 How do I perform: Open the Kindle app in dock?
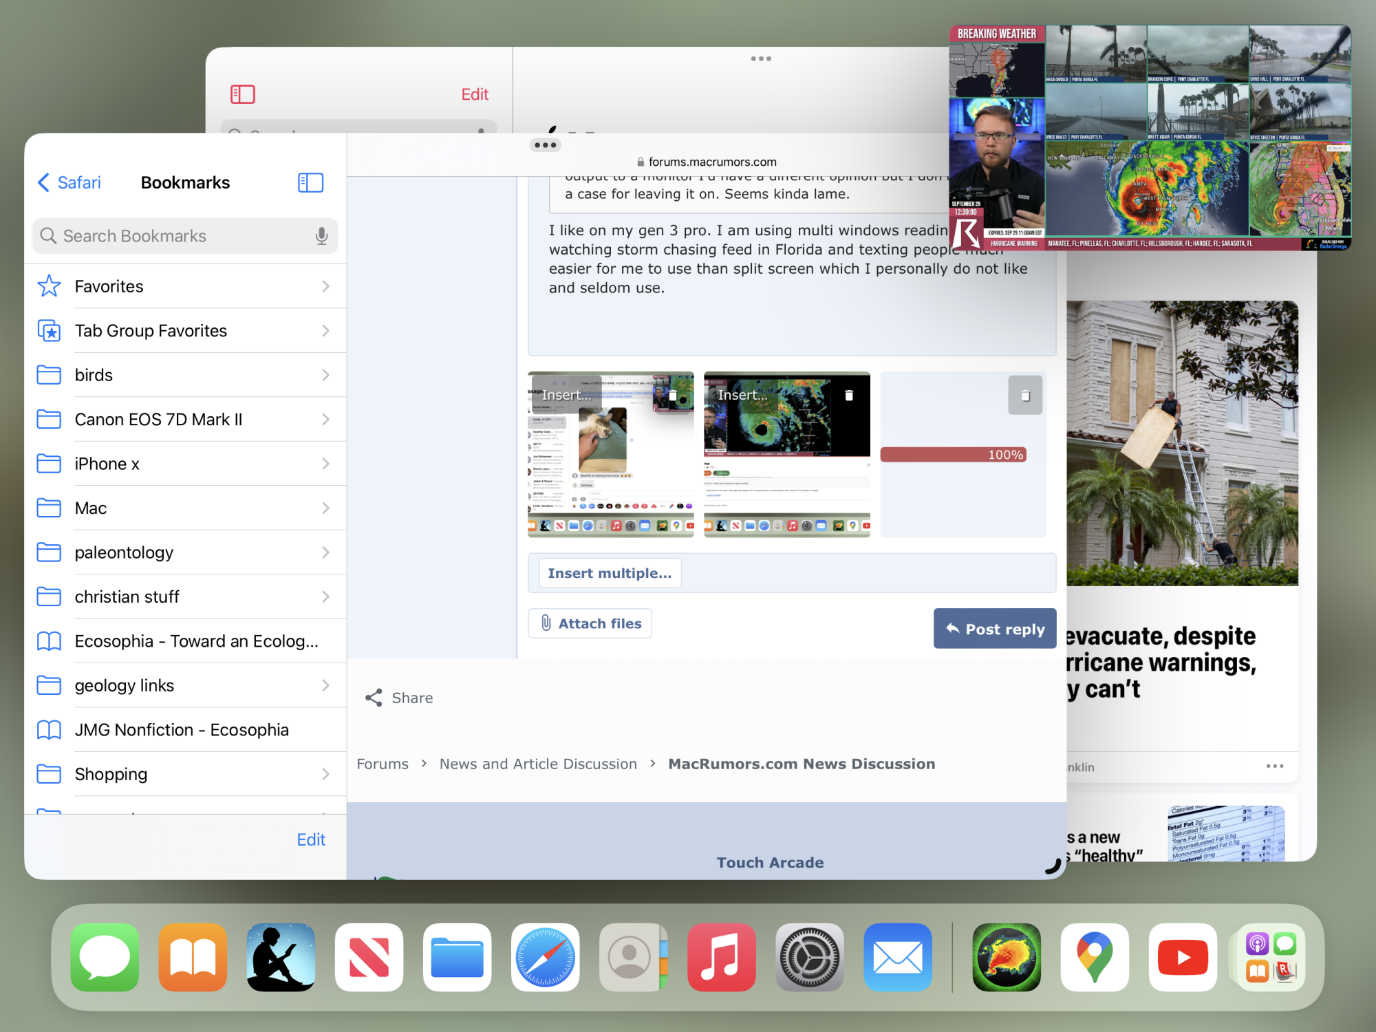(281, 957)
